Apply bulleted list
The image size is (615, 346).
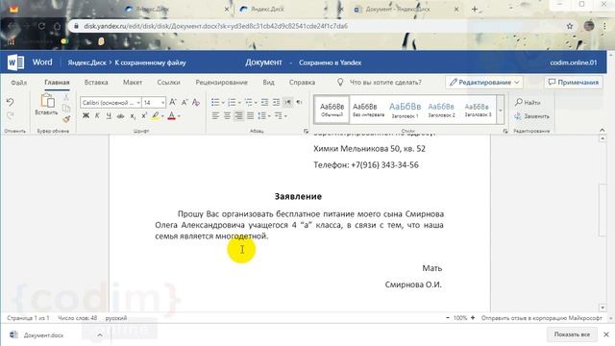click(215, 103)
